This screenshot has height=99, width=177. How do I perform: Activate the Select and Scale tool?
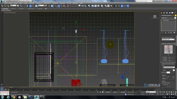click(36, 6)
